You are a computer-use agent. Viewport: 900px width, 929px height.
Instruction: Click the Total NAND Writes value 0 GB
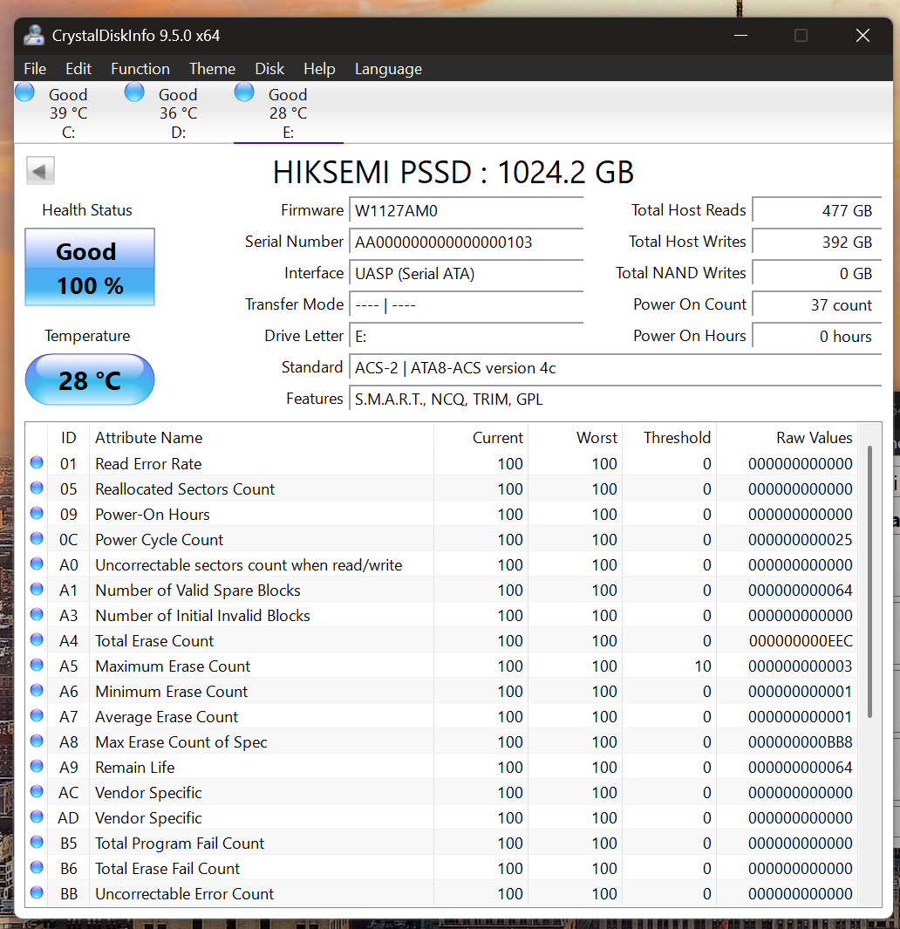[x=816, y=274]
